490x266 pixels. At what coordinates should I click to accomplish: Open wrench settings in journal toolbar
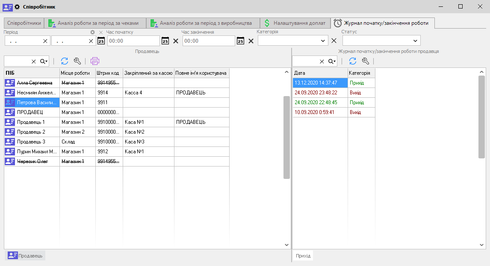[x=365, y=61]
